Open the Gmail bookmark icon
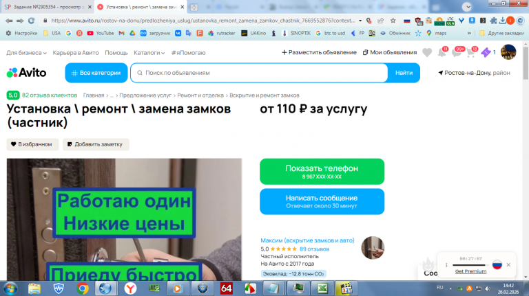The image size is (529, 296). tap(121, 33)
